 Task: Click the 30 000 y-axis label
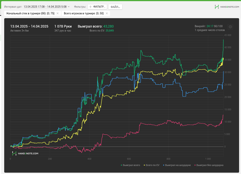pos(228,72)
